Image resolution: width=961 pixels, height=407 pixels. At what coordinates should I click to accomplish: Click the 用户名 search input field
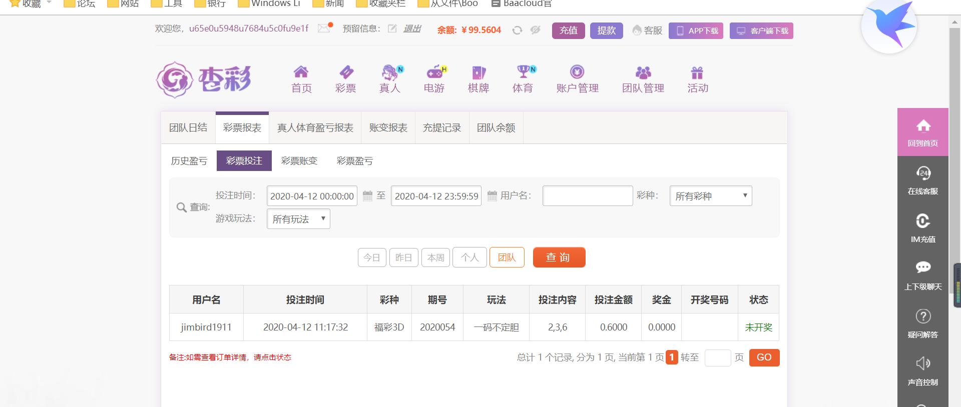click(x=587, y=196)
